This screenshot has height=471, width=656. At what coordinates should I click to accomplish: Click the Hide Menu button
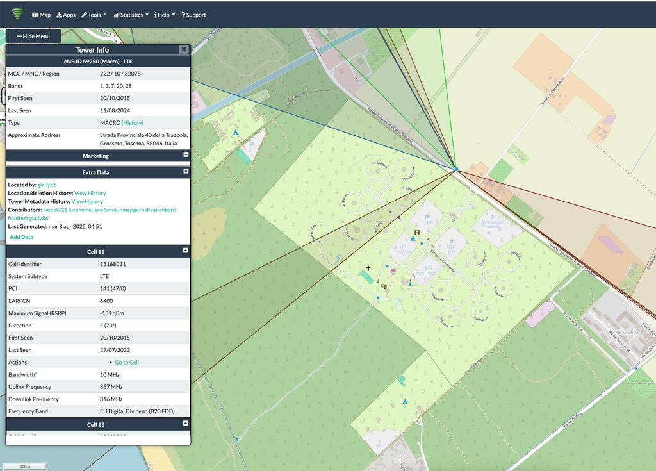coord(33,37)
